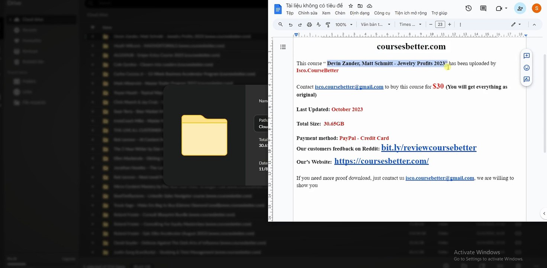Print the document
Viewport: 547px width, 268px height.
[309, 25]
